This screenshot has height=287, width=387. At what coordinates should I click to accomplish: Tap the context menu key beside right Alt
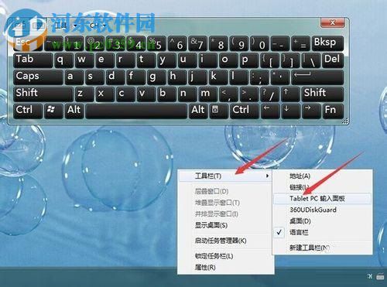click(219, 111)
